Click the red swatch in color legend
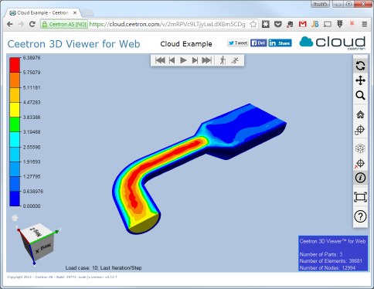The width and height of the screenshot is (374, 289). [15, 65]
